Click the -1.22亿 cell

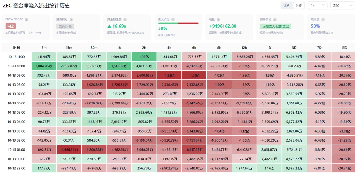coord(169,75)
